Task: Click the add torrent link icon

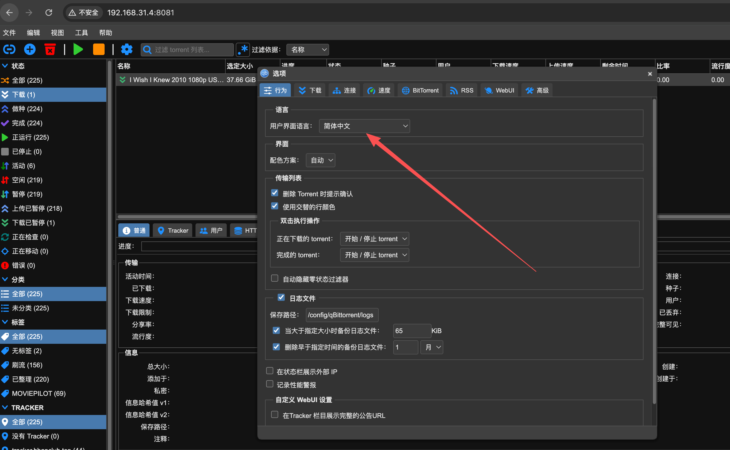Action: [9, 49]
